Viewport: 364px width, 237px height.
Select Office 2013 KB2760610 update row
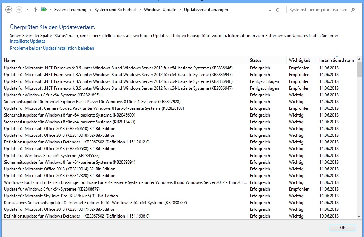pyautogui.click(x=179, y=129)
